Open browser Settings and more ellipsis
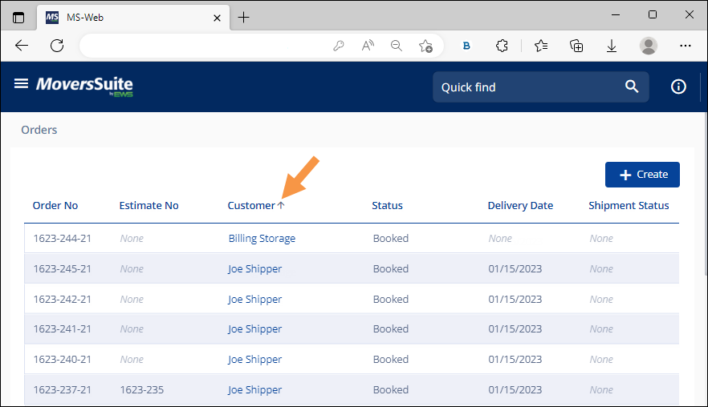 click(685, 46)
